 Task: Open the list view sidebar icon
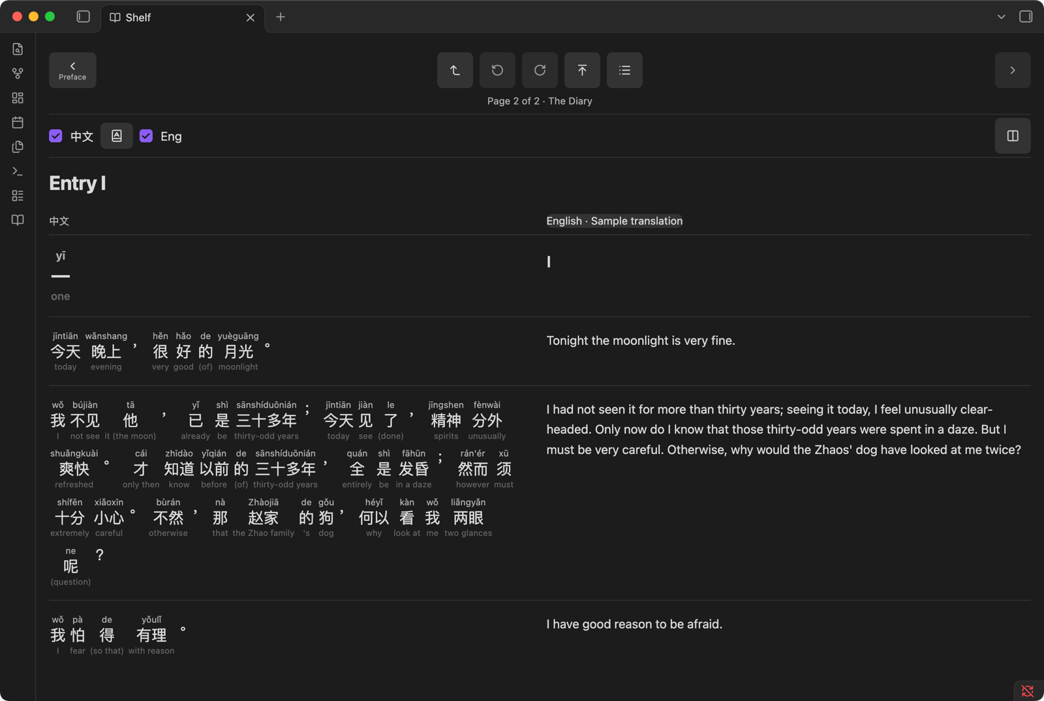tap(18, 196)
